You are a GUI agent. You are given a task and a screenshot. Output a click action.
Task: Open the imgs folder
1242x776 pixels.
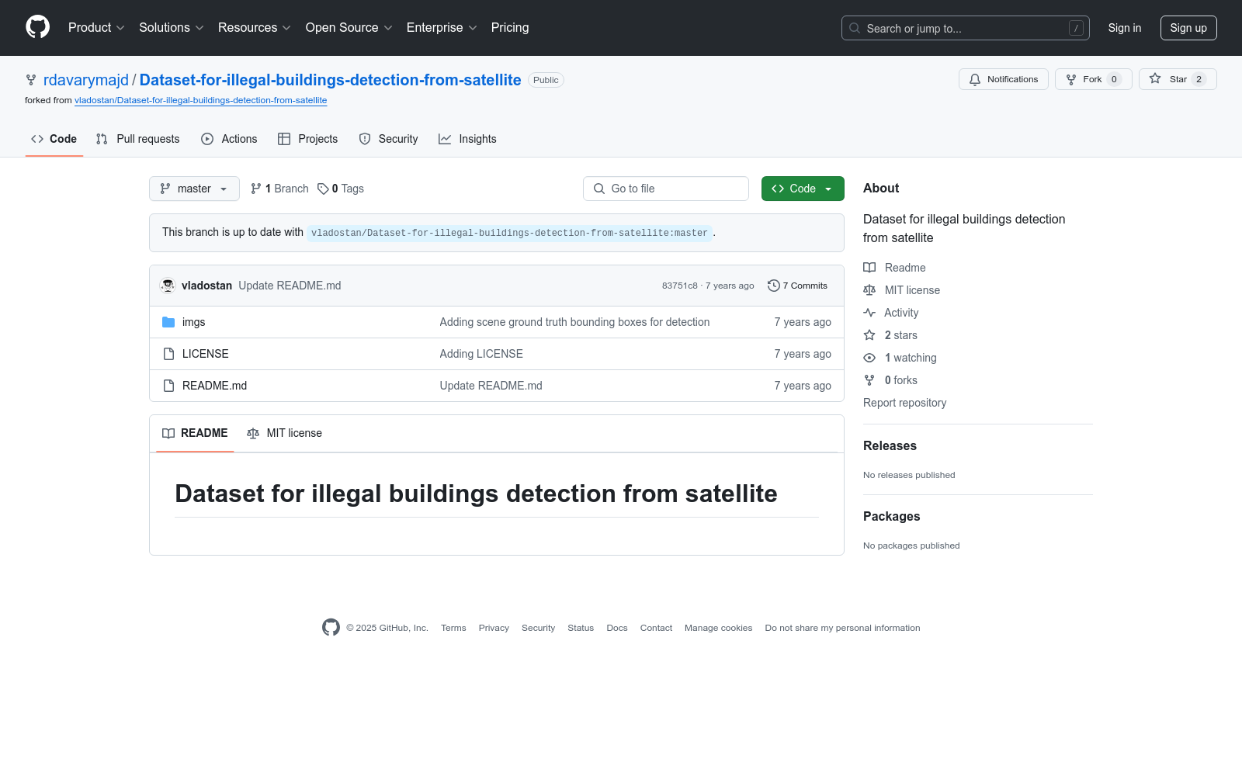[x=194, y=322]
